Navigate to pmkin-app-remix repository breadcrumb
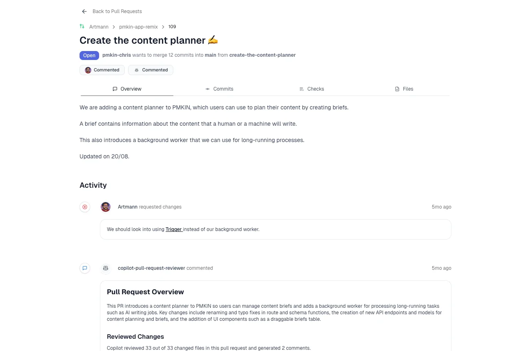The image size is (531, 351). pos(138,27)
